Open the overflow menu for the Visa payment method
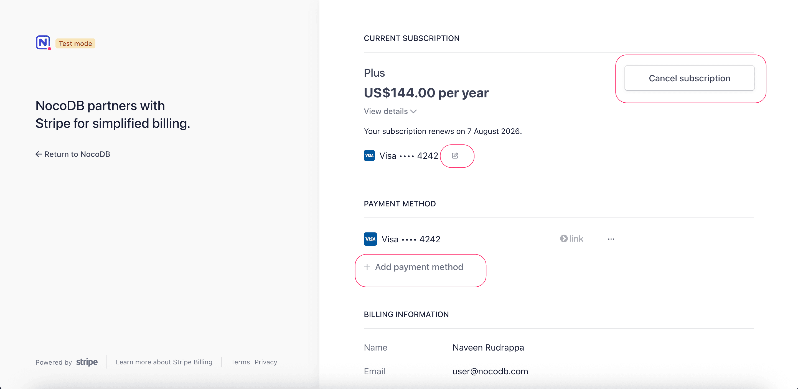This screenshot has height=389, width=798. (x=611, y=238)
